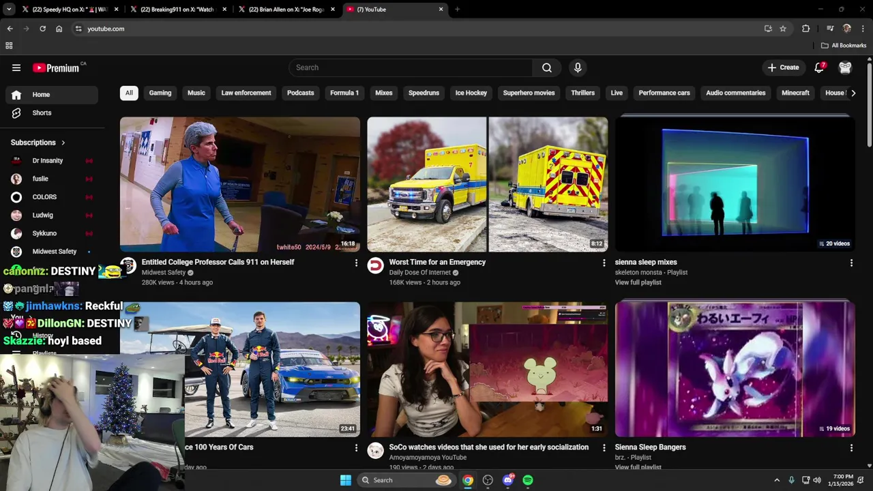
Task: Open Chrome tab search dropdown
Action: [x=9, y=10]
